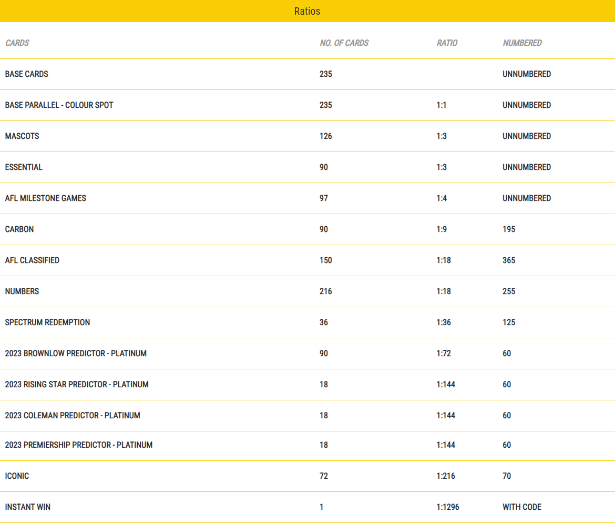615x524 pixels.
Task: Click the yellow Ratios header bar
Action: pos(307,11)
